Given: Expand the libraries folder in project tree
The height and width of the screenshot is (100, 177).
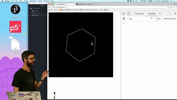Looking at the screenshot, I should 31,11.
